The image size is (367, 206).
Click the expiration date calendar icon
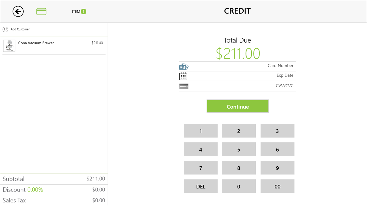tap(183, 76)
